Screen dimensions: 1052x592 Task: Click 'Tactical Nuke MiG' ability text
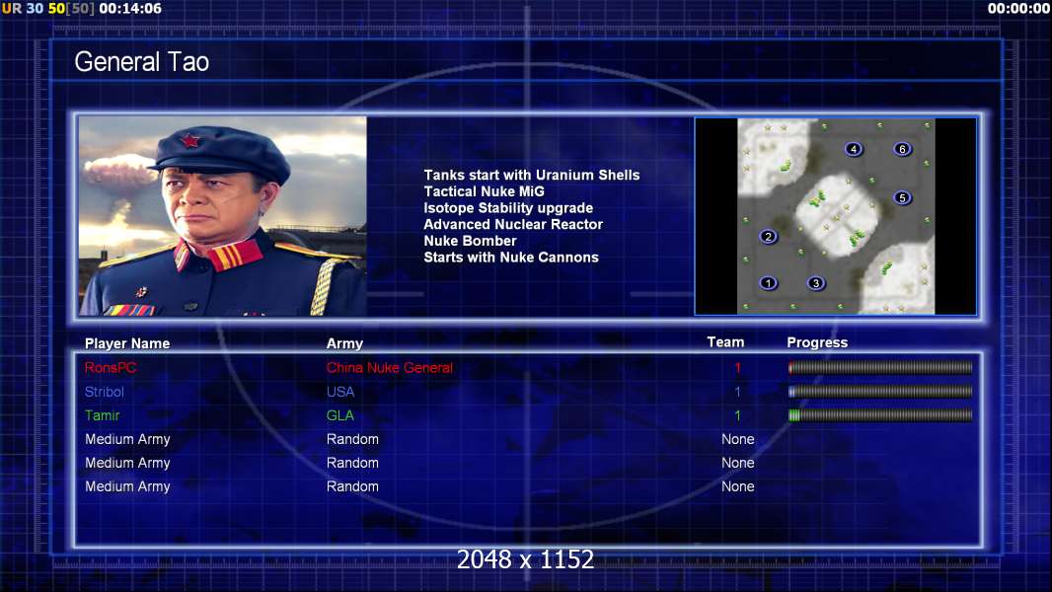(x=484, y=191)
